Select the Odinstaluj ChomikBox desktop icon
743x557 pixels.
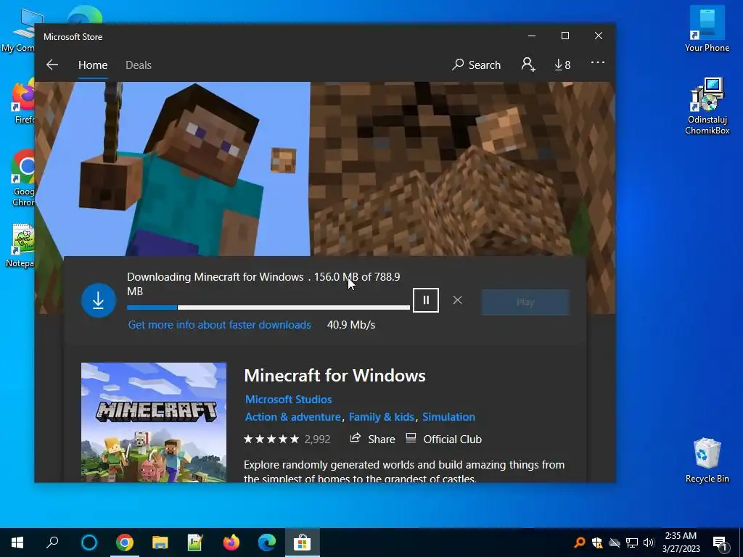coord(707,106)
